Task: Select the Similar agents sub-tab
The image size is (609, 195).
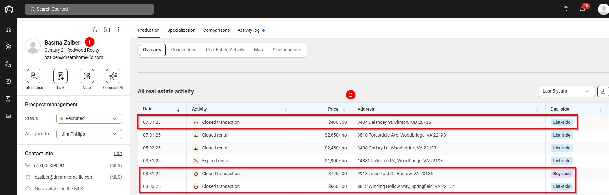Action: point(287,50)
